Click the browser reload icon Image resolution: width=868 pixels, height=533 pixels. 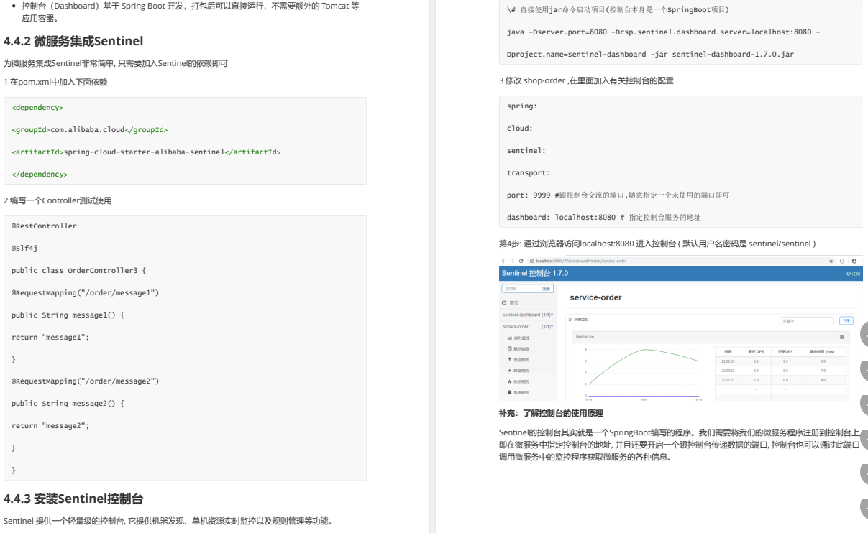520,261
